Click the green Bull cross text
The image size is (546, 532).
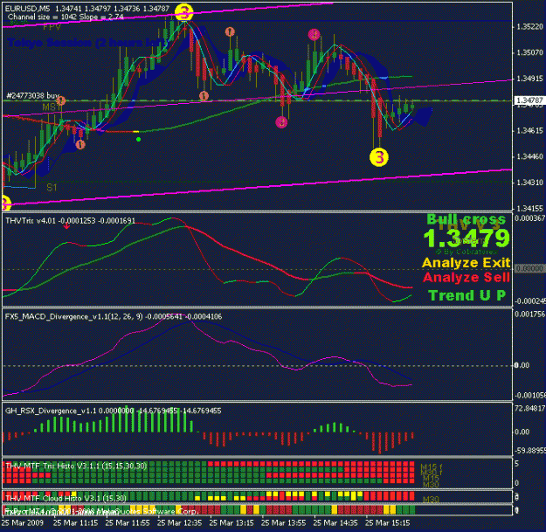[x=466, y=219]
